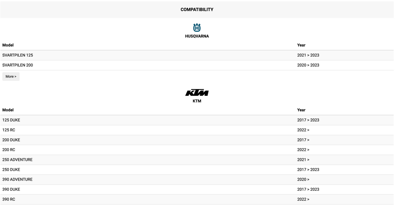Click the Husqvarna brand logo icon
Image resolution: width=395 pixels, height=206 pixels.
pos(197,28)
